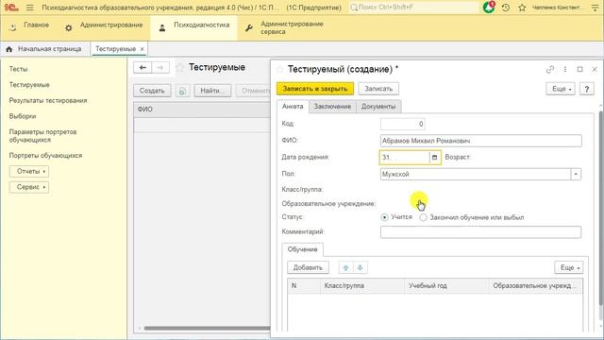Click the search box Поиск Ctrl+Shift+F

(413, 8)
